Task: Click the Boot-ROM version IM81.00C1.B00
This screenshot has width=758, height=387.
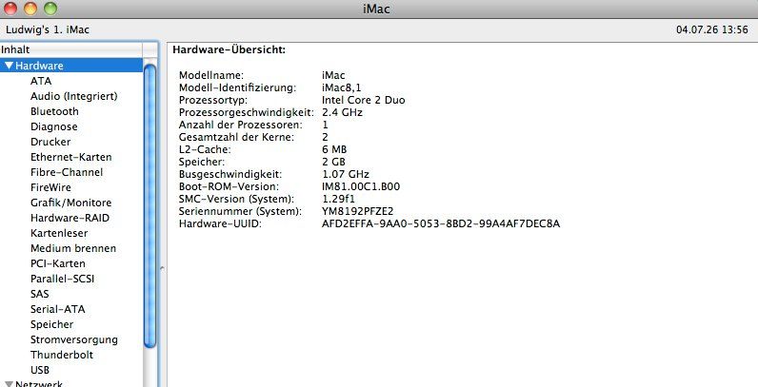Action: (x=361, y=186)
